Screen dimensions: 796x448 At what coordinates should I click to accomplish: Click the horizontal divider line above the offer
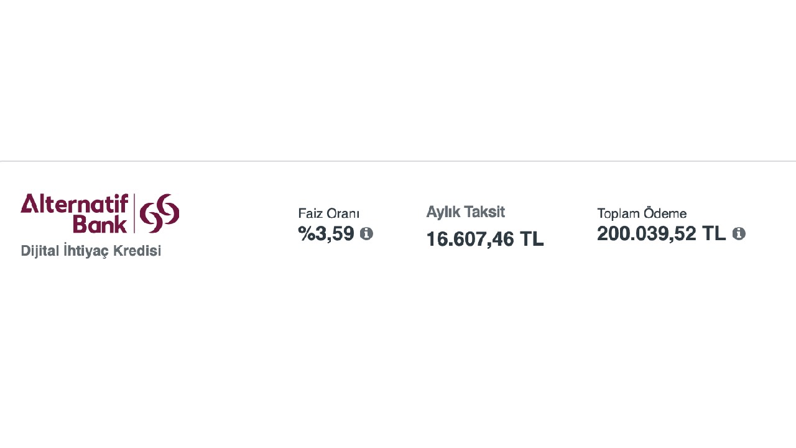398,161
